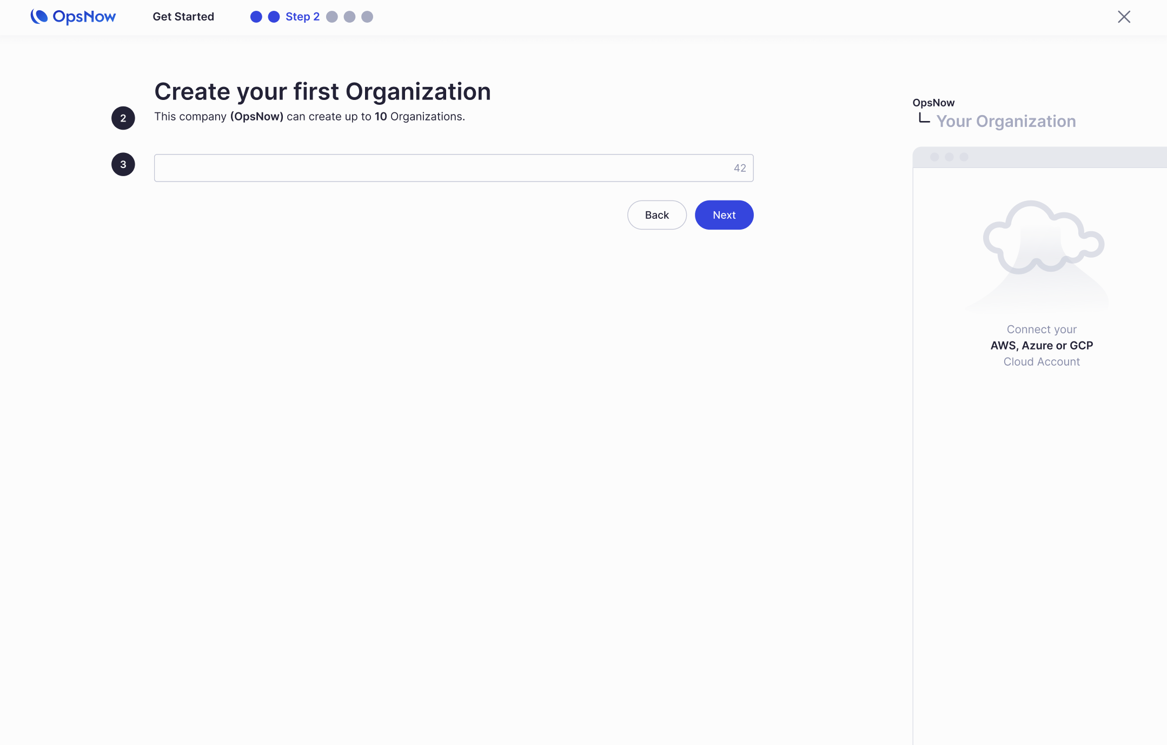
Task: Click the number 2 circle badge
Action: 123,118
